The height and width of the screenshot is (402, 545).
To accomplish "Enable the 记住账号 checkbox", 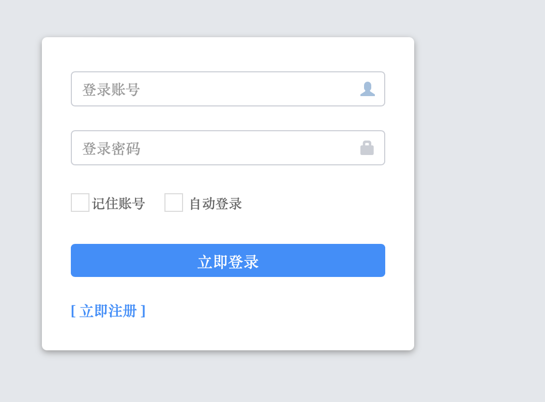I will point(80,203).
